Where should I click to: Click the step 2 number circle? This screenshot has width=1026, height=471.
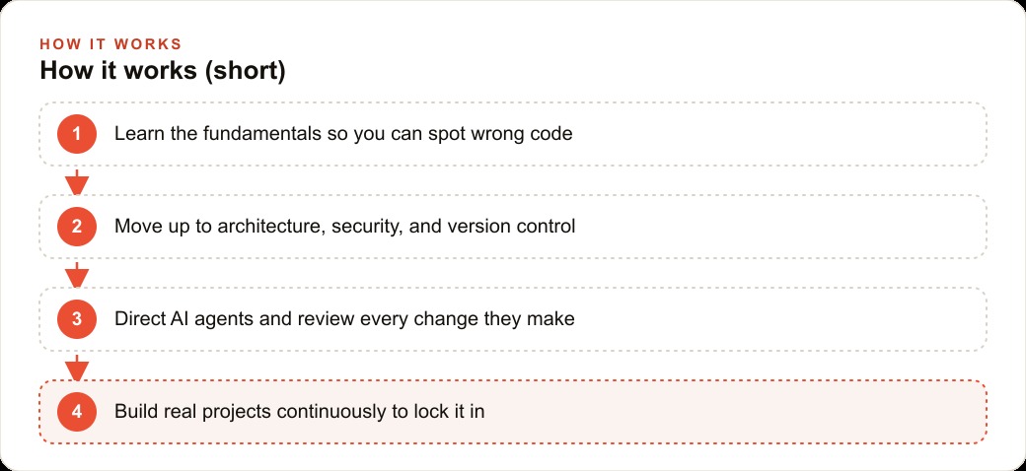tap(77, 227)
